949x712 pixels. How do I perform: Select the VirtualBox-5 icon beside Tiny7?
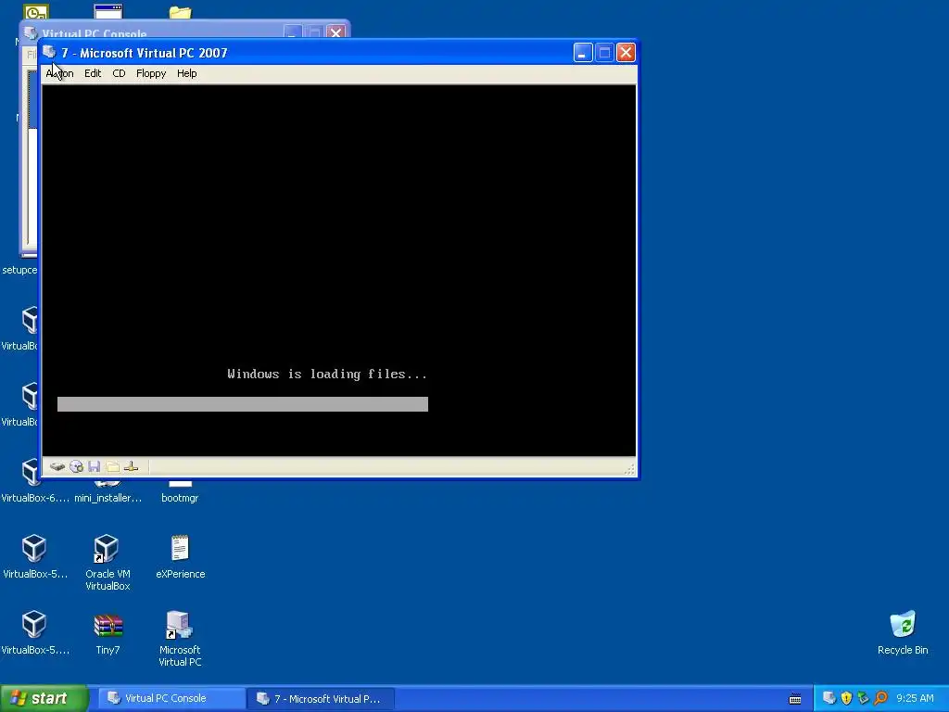click(x=34, y=633)
